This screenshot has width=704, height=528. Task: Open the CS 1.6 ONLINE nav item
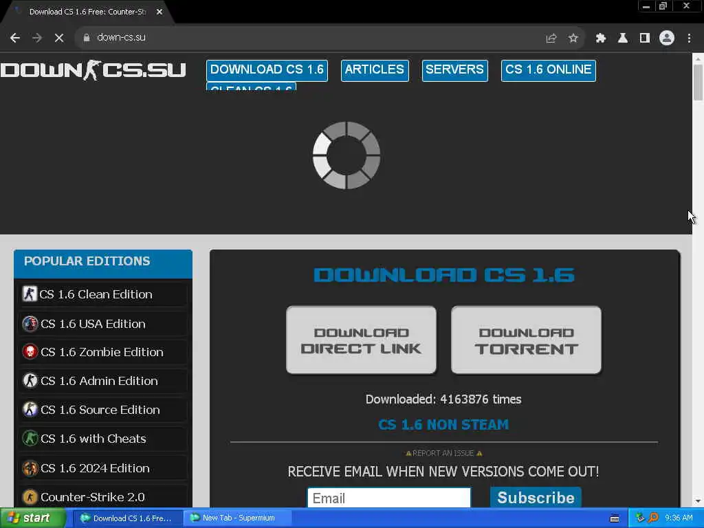click(x=548, y=70)
